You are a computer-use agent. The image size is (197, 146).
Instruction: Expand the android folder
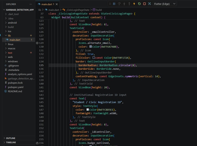coord(19,23)
